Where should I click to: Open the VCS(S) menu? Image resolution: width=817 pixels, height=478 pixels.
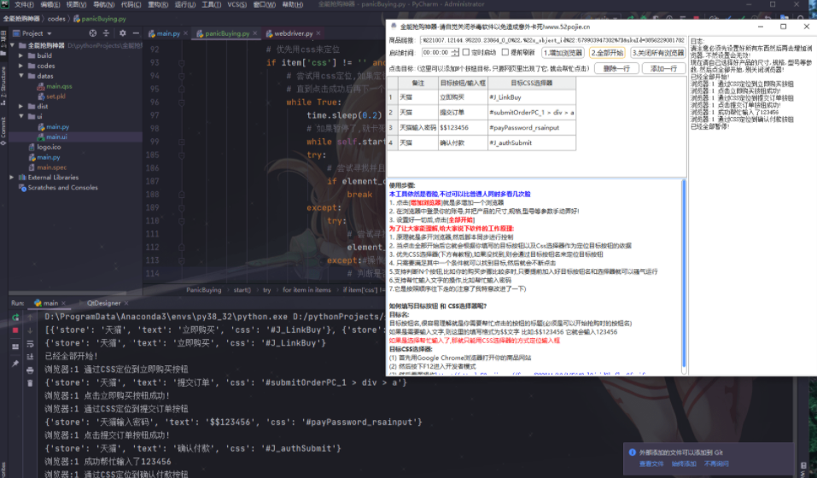(x=237, y=4)
